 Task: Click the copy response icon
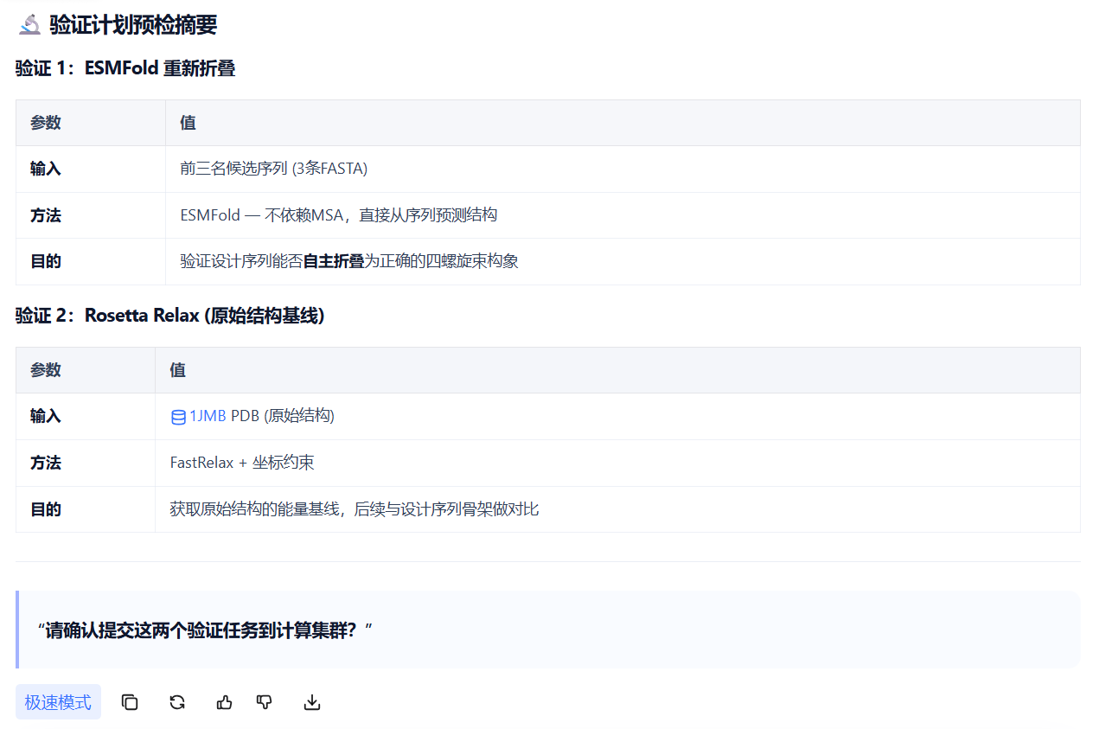coord(130,702)
